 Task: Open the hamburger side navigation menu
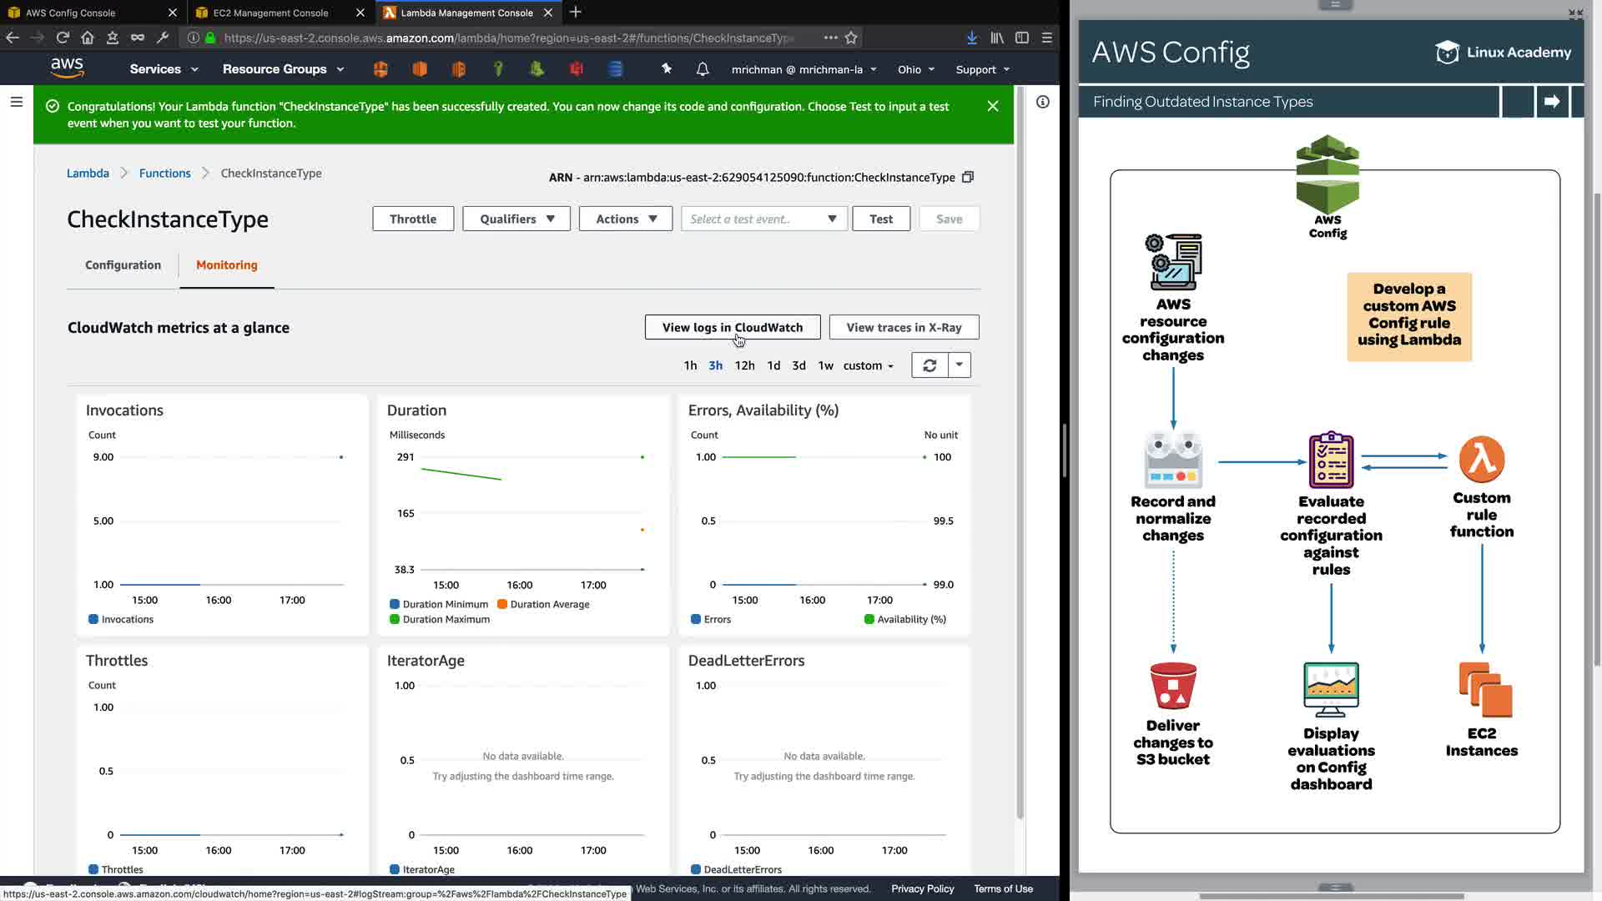click(x=16, y=102)
